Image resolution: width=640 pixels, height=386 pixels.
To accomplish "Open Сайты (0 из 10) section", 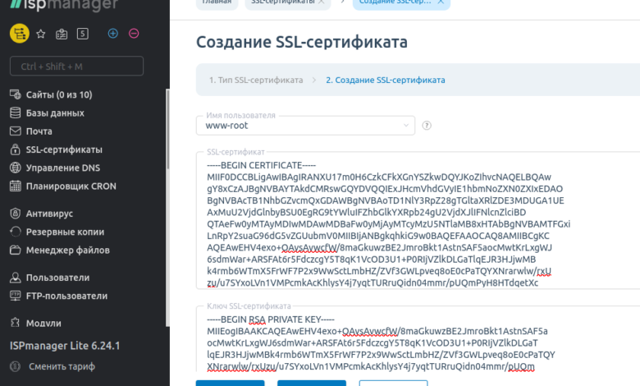I will pos(58,94).
